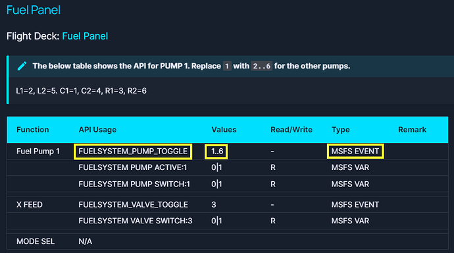This screenshot has height=253, width=454.
Task: Click the R in the VALVE SWITCH:3 row
Action: click(273, 221)
